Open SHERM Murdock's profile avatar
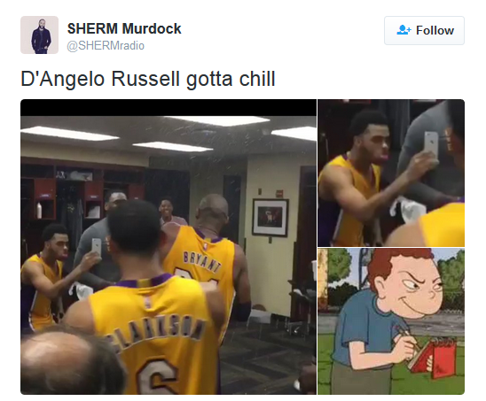Image resolution: width=486 pixels, height=401 pixels. [x=39, y=35]
